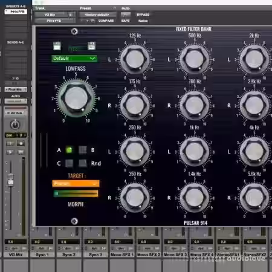Image resolution: width=272 pixels, height=272 pixels.
Task: Click the 125 Hz band knob
Action: [135, 59]
